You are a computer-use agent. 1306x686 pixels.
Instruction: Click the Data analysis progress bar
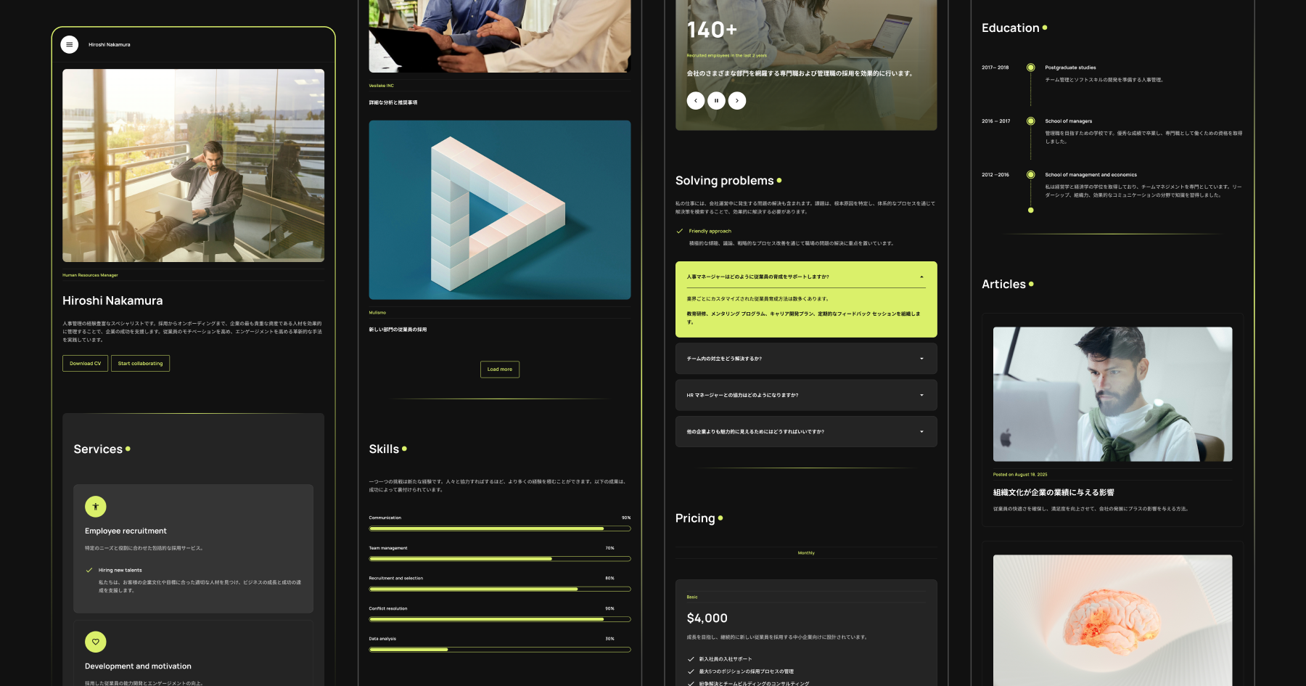(x=500, y=650)
